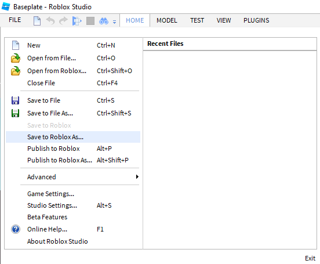Click the redo arrow icon

pos(63,21)
